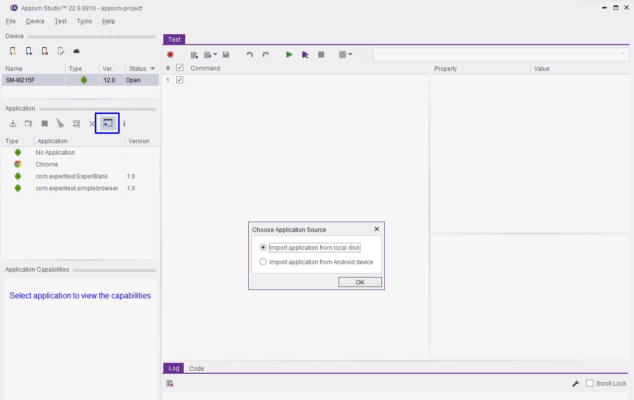Click the purple run-from-cursor play icon
This screenshot has height=400, width=634.
[x=305, y=55]
